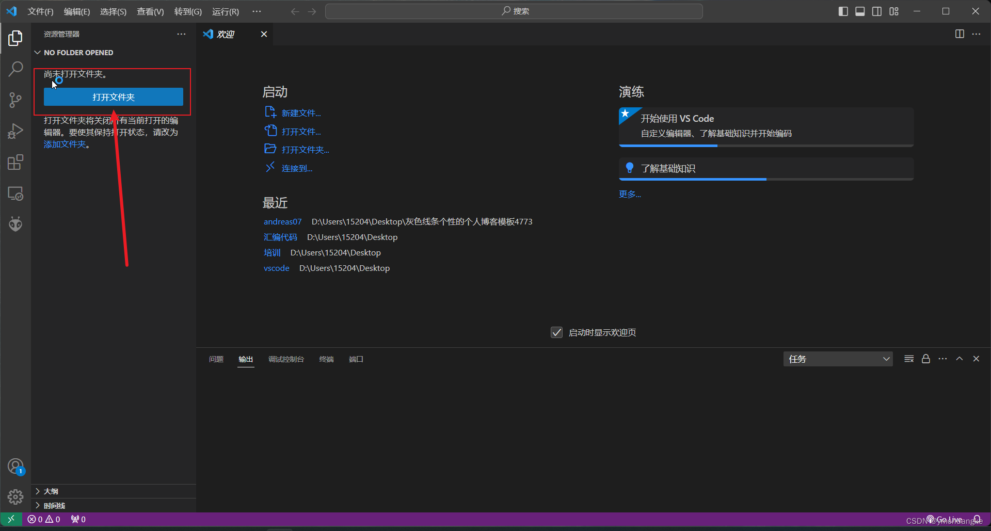Screen dimensions: 991x531
Task: Open recent folder andreas07
Action: (282, 221)
